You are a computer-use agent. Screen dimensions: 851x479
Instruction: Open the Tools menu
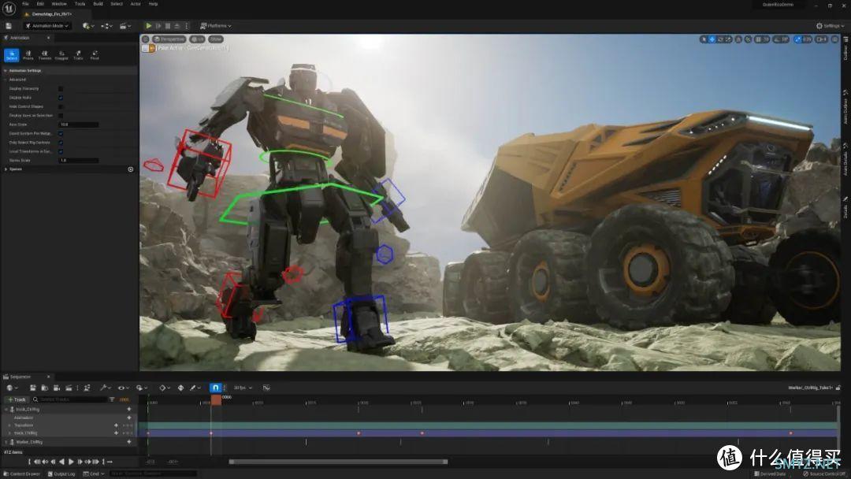tap(80, 4)
